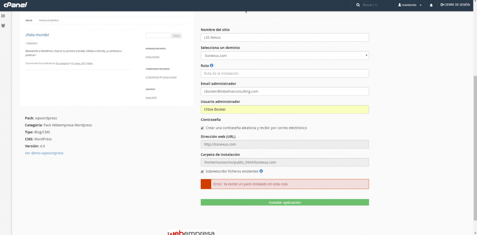Click the webempresa logo
Viewport: 477px width, 235px height.
(192, 232)
